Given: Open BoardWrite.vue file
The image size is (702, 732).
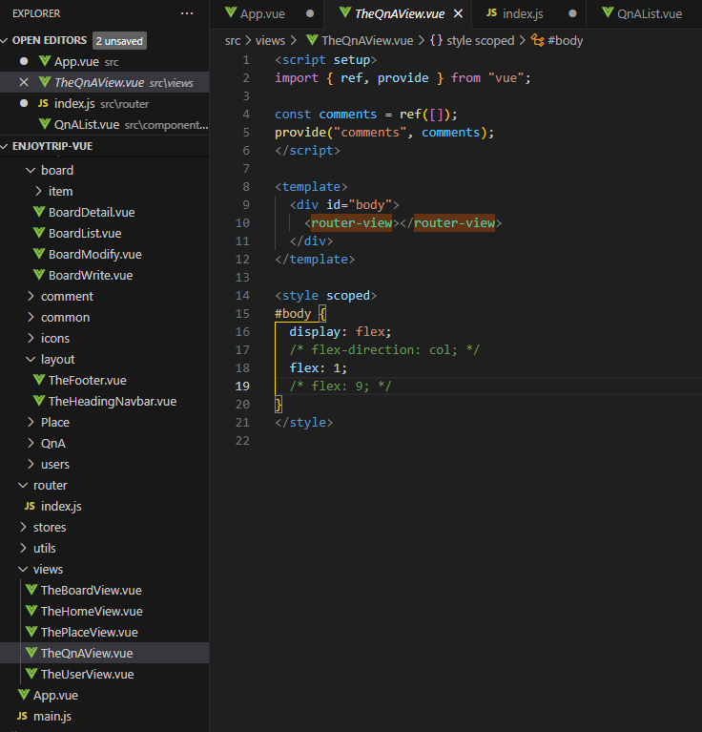Looking at the screenshot, I should tap(105, 276).
